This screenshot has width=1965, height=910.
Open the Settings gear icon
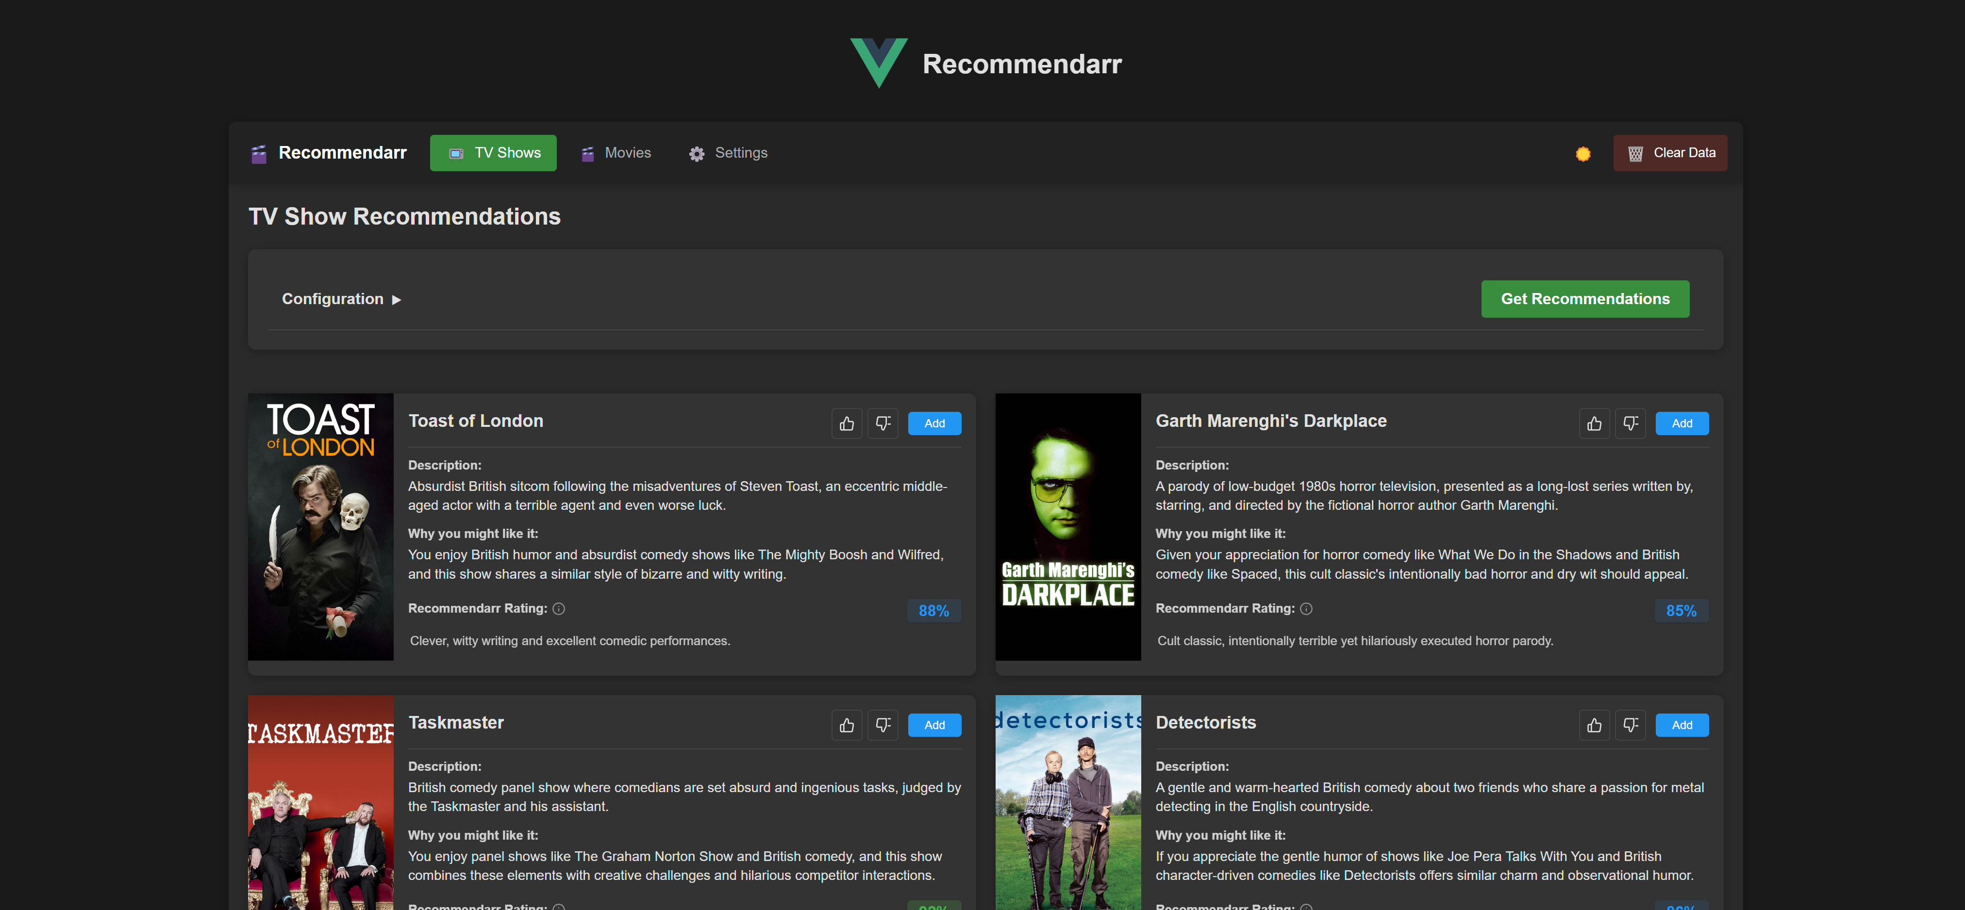coord(697,154)
